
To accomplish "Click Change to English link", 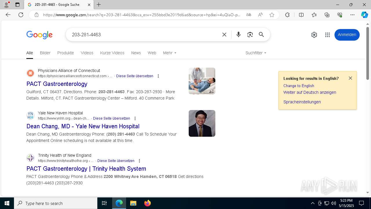I will pos(299,86).
